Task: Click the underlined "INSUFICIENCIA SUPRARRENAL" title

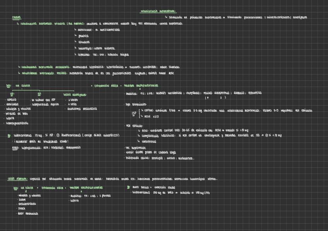Action: coord(158,11)
